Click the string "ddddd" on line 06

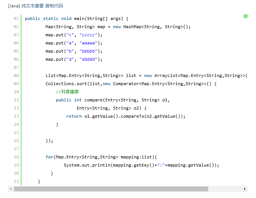[88, 59]
